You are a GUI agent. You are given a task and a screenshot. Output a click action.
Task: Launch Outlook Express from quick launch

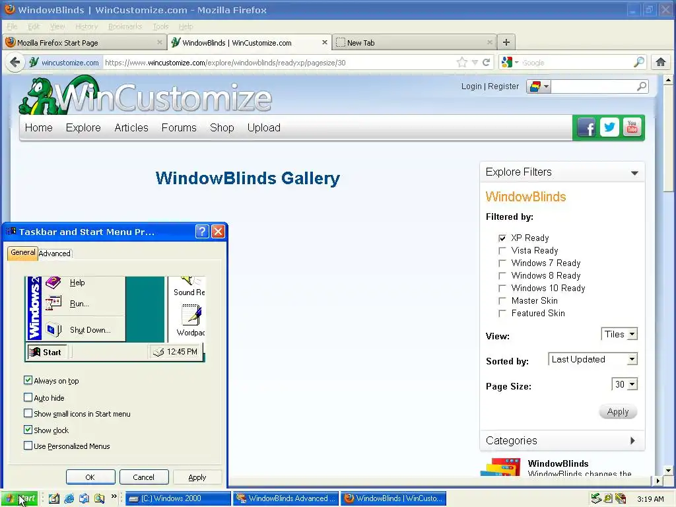[x=84, y=498]
